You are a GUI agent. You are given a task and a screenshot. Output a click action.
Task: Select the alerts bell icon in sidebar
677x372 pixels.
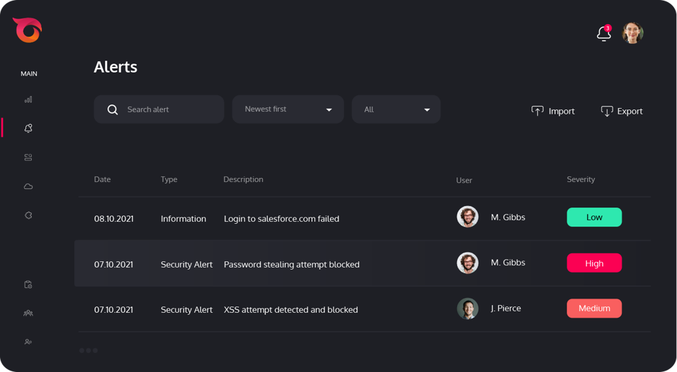28,128
